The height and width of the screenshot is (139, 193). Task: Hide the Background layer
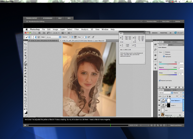click(159, 115)
